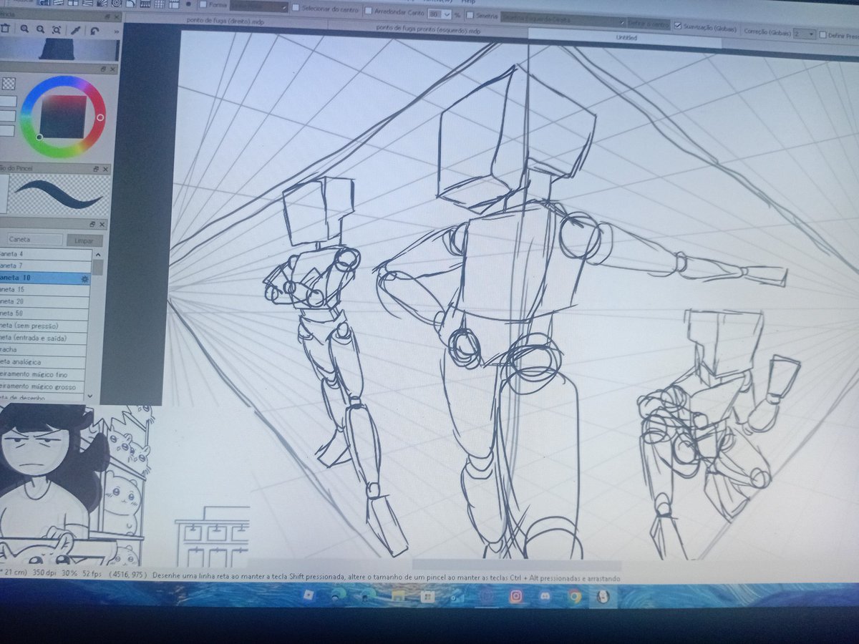Click the Definir o centro button

click(x=649, y=24)
